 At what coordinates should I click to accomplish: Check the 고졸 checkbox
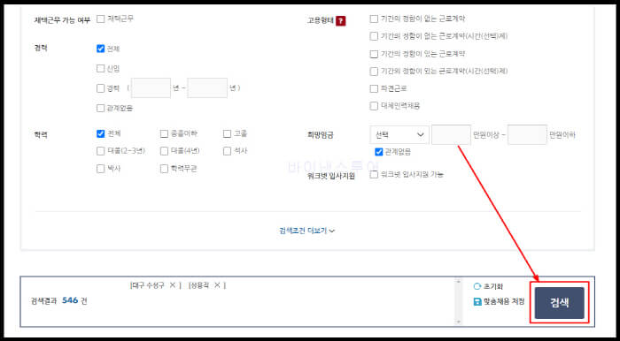coord(227,134)
